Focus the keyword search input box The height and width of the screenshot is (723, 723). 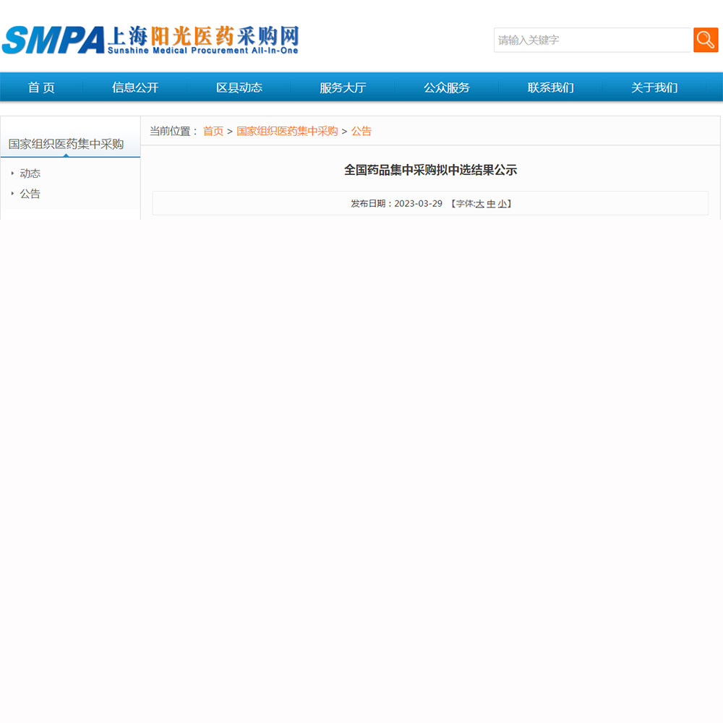coord(591,40)
